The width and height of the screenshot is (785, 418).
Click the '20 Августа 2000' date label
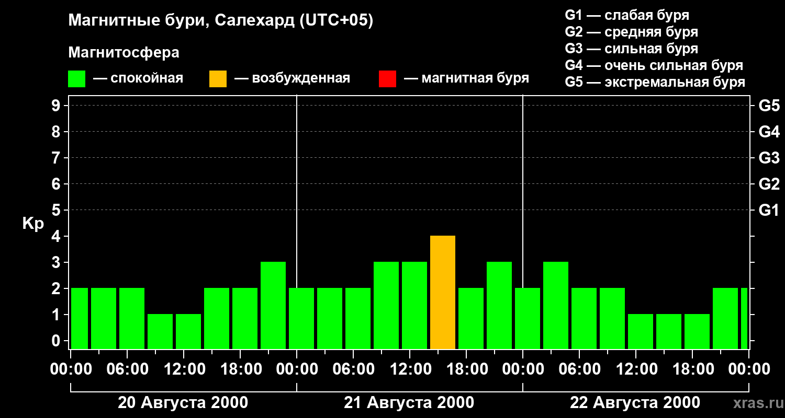183,403
